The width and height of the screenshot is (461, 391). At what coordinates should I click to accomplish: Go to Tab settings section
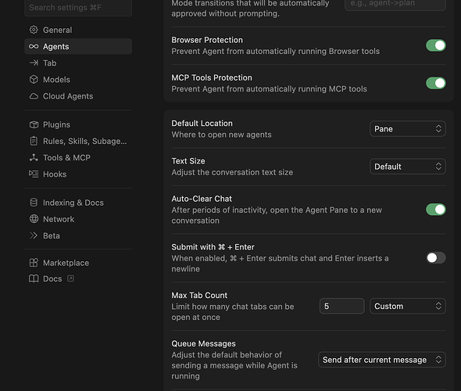(x=78, y=63)
